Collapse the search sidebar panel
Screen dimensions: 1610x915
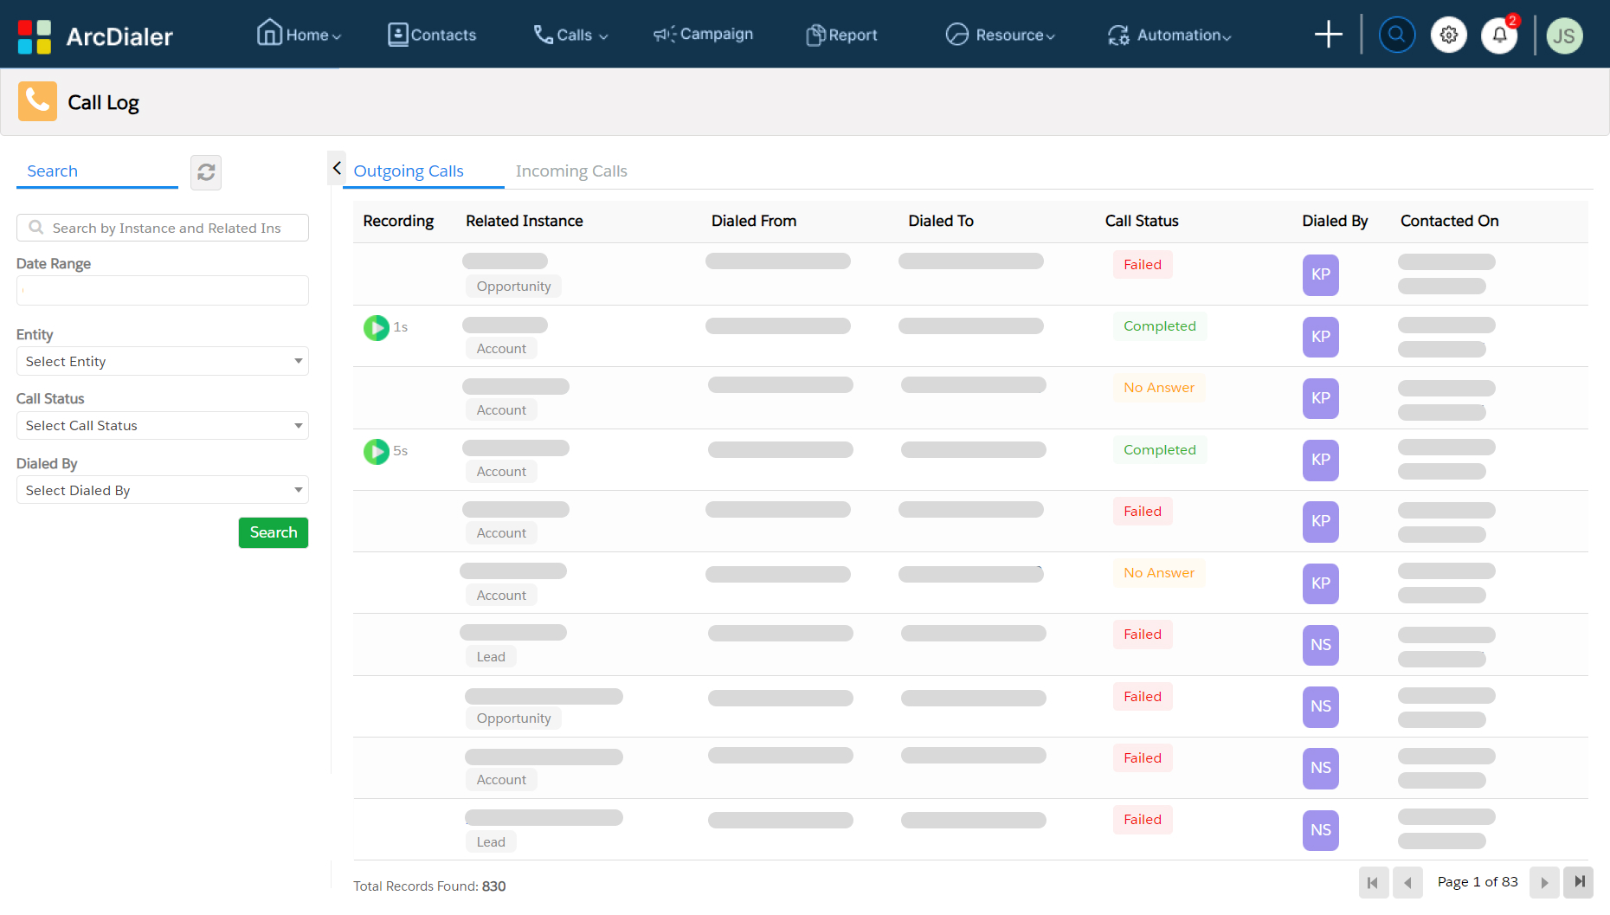point(337,168)
